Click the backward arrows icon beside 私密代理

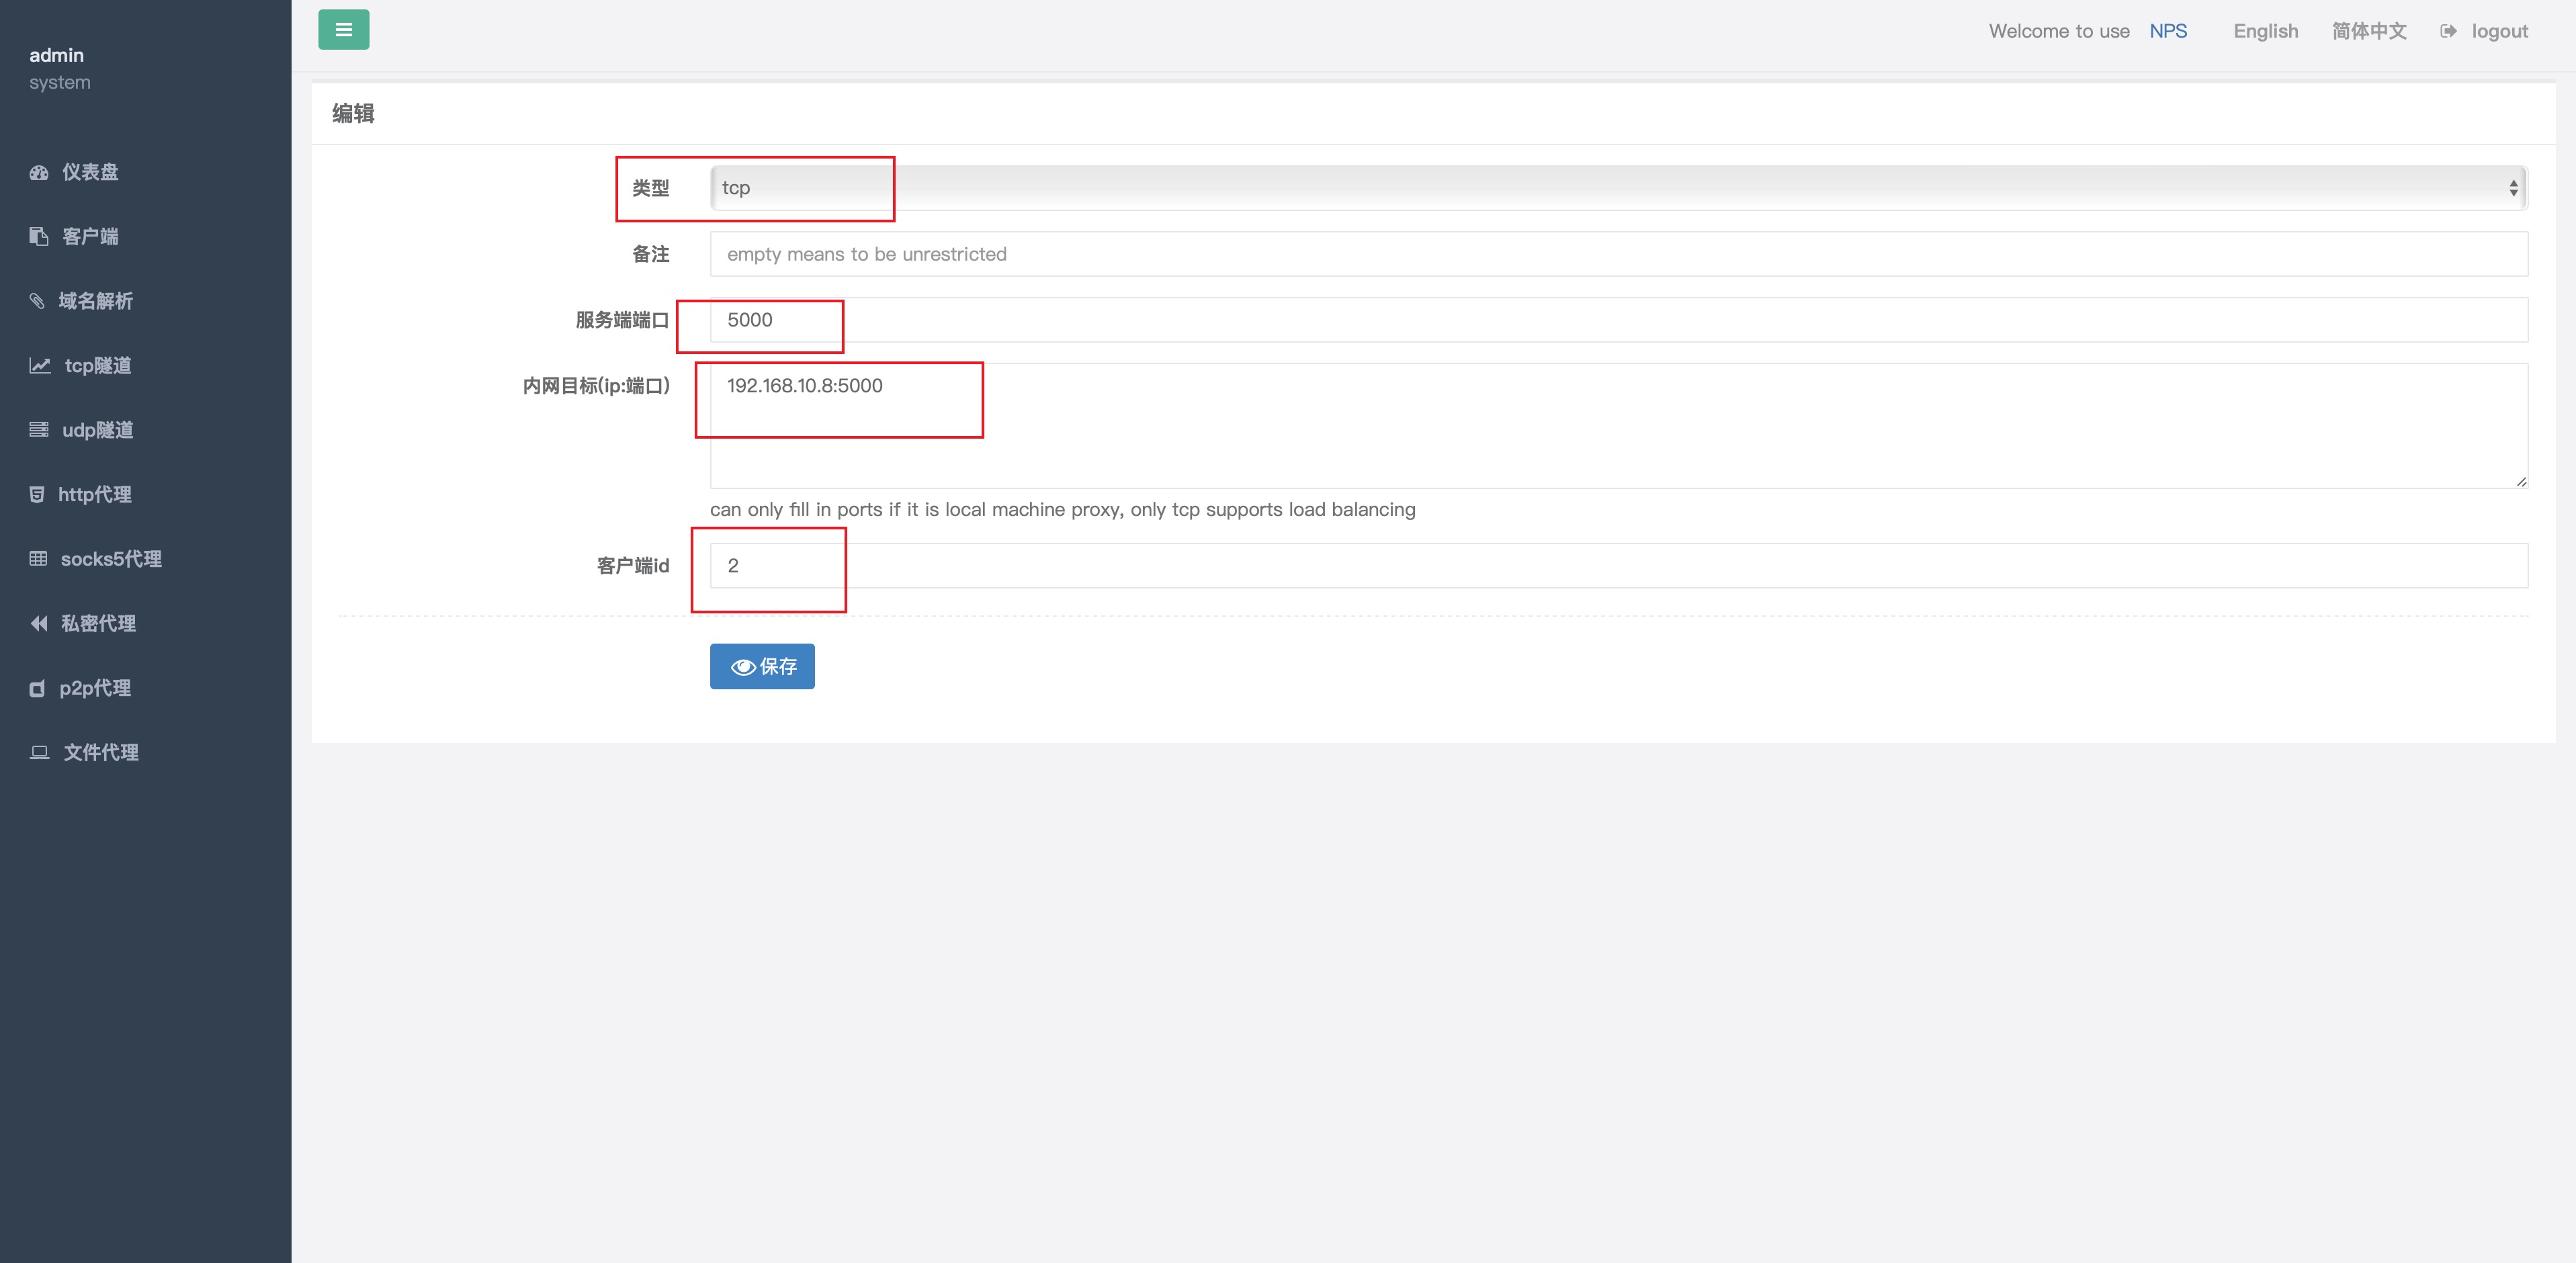point(38,623)
